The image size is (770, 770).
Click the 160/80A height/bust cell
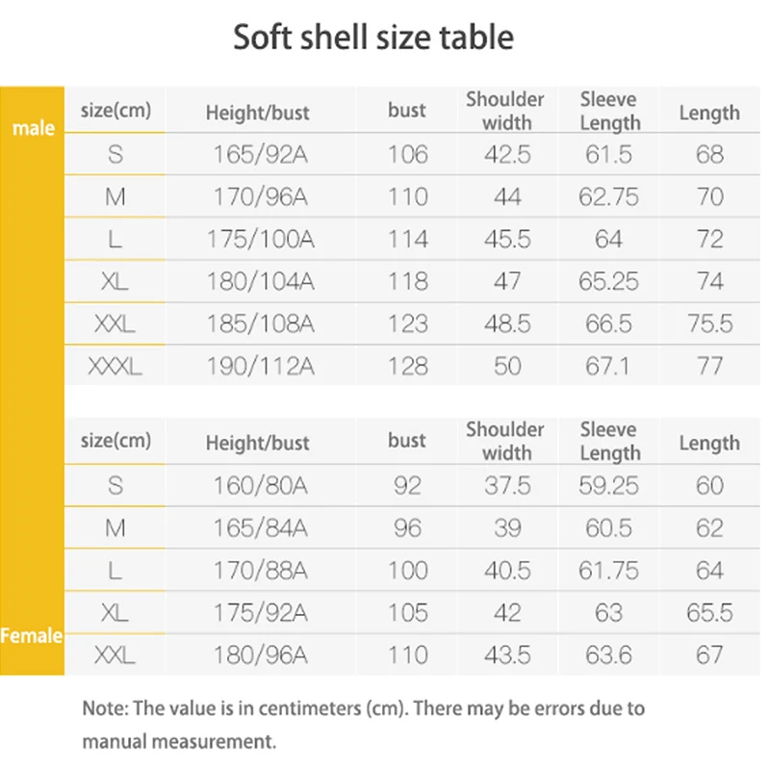click(260, 485)
